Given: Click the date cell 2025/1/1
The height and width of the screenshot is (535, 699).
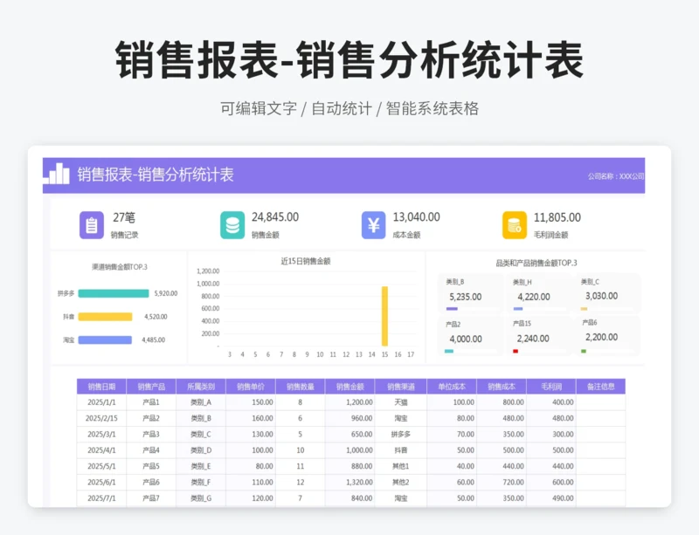Looking at the screenshot, I should click(x=101, y=402).
